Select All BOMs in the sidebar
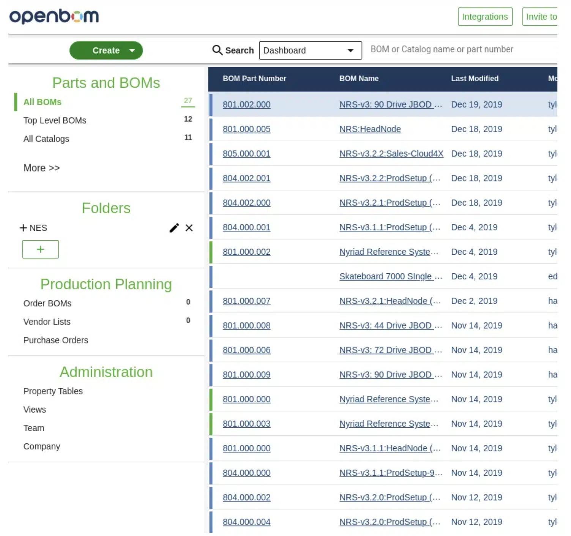Screen dimensions: 571x536 coord(43,102)
